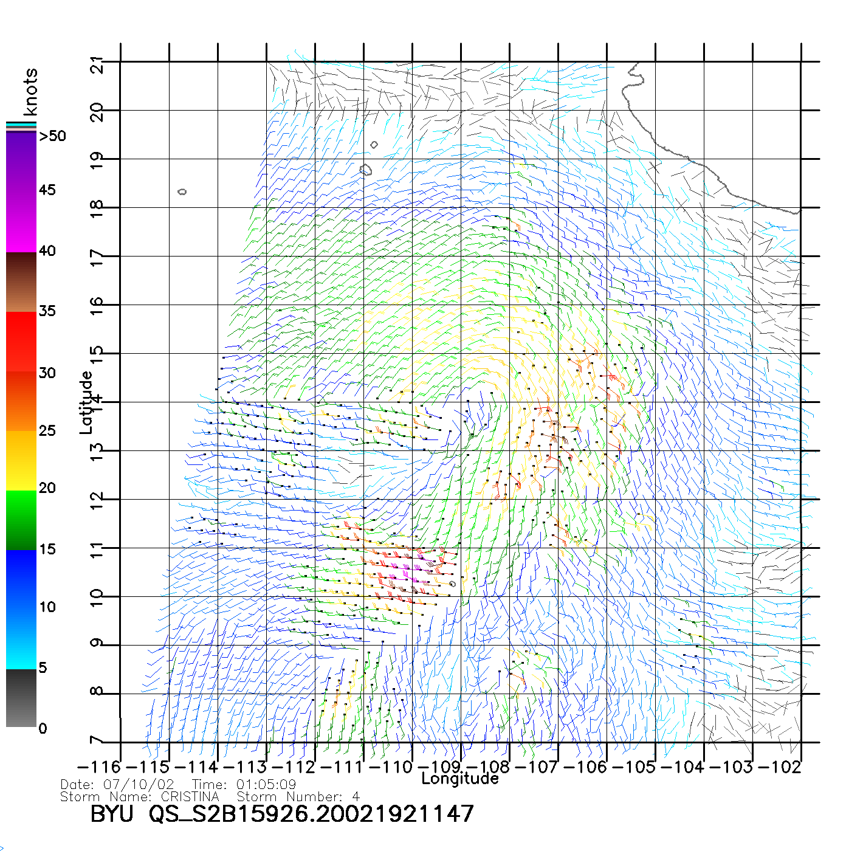Click the brown 35–40 knots color band

(21, 283)
